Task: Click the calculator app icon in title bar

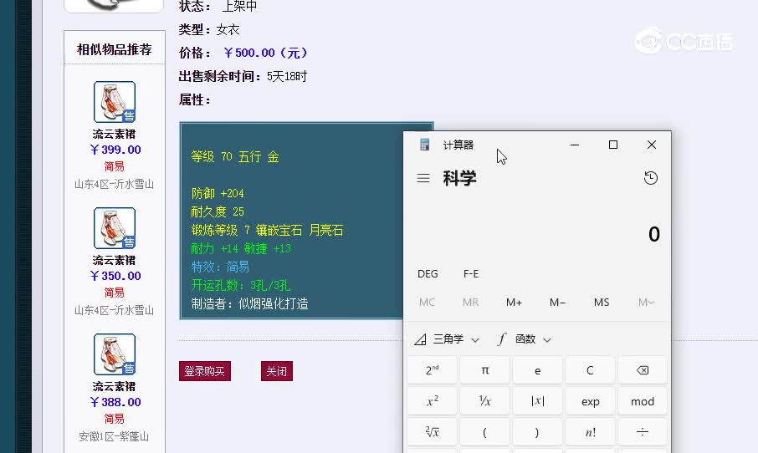Action: pos(424,145)
